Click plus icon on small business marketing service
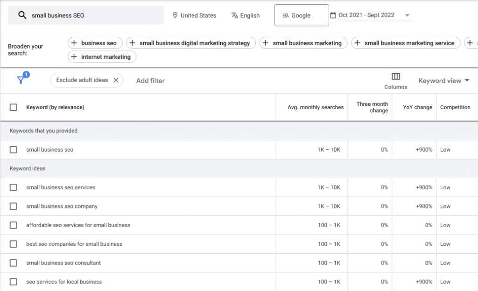This screenshot has height=291, width=478. pyautogui.click(x=357, y=43)
